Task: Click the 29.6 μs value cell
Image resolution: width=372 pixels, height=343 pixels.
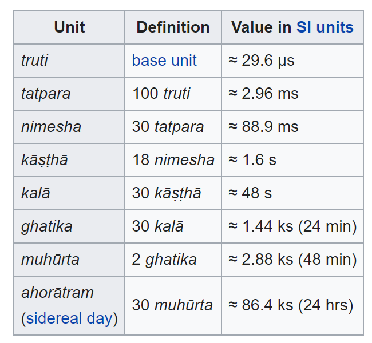Action: pyautogui.click(x=292, y=61)
